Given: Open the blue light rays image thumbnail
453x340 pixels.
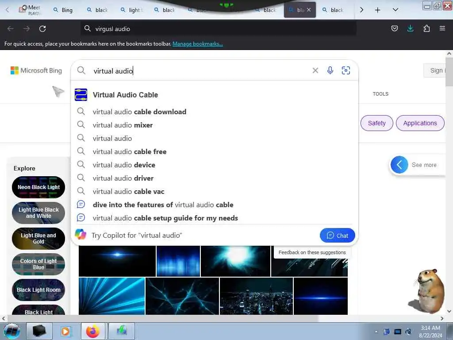Looking at the screenshot, I should pos(112,296).
